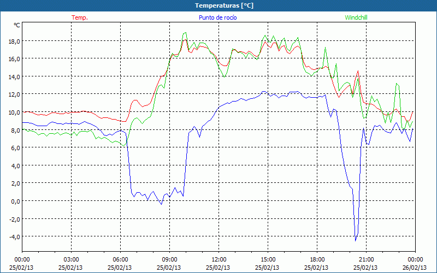Viewport: 437px width, 273px height.
Task: Click the '18:00' time axis label
Action: 317,260
